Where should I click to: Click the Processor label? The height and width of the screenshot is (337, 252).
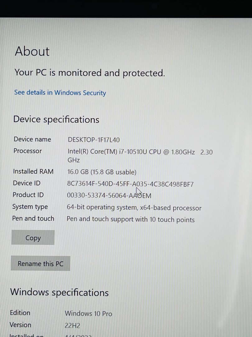point(28,151)
